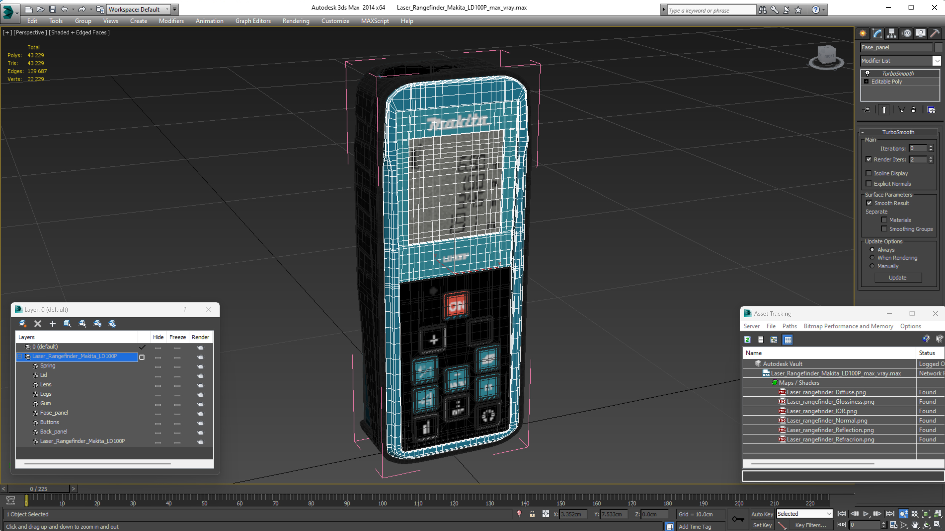Open the Modifier List dropdown

point(937,61)
